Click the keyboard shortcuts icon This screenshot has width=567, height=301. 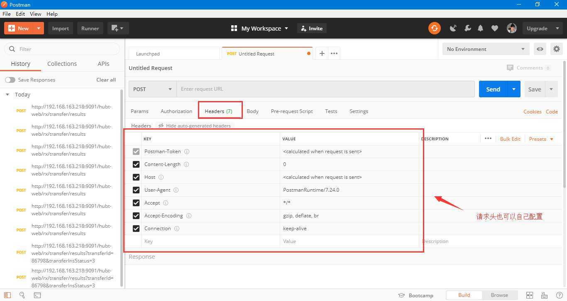point(545,295)
